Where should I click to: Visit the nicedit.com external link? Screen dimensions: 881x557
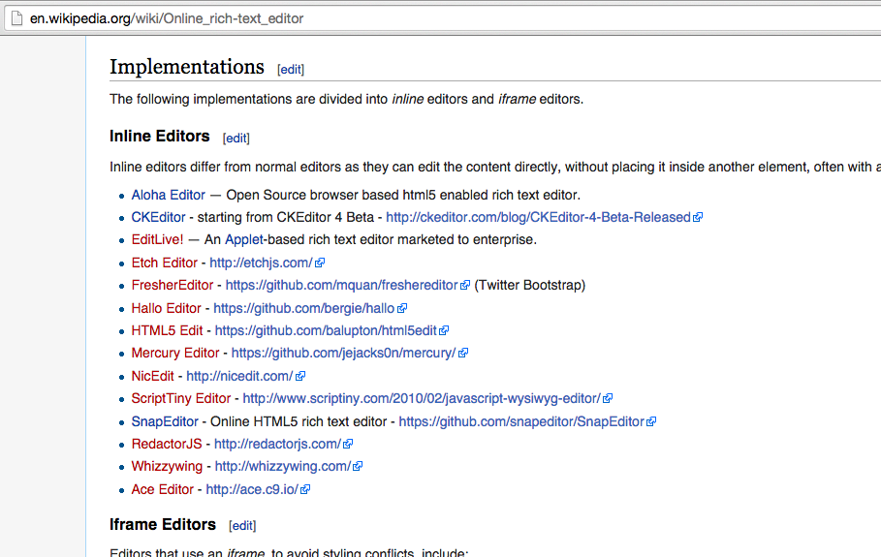point(239,376)
